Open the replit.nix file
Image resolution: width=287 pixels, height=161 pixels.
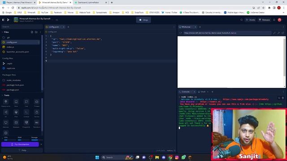coord(21,68)
